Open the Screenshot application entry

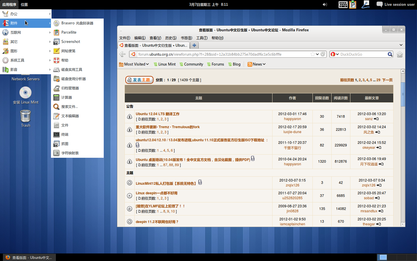coord(77,42)
